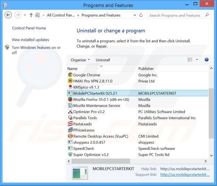Click the Super Optimizer v3.2 shield icon
Screen dimensions: 217x186
(x=70, y=154)
